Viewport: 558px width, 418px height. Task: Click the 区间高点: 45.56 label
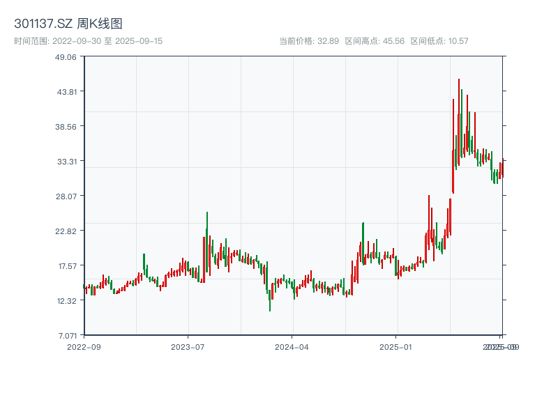click(x=375, y=41)
